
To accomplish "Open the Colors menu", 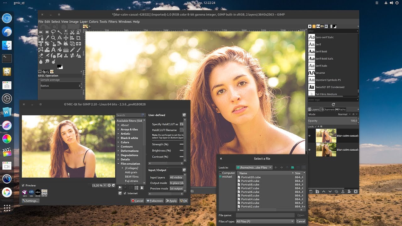I will pos(94,22).
